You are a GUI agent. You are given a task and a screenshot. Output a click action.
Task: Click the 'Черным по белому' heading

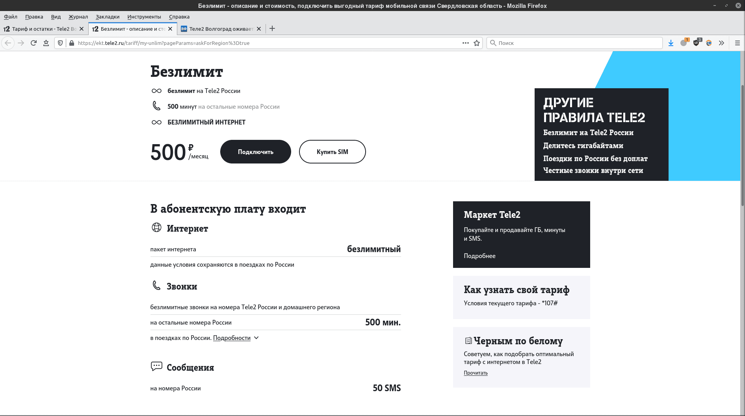(x=518, y=341)
